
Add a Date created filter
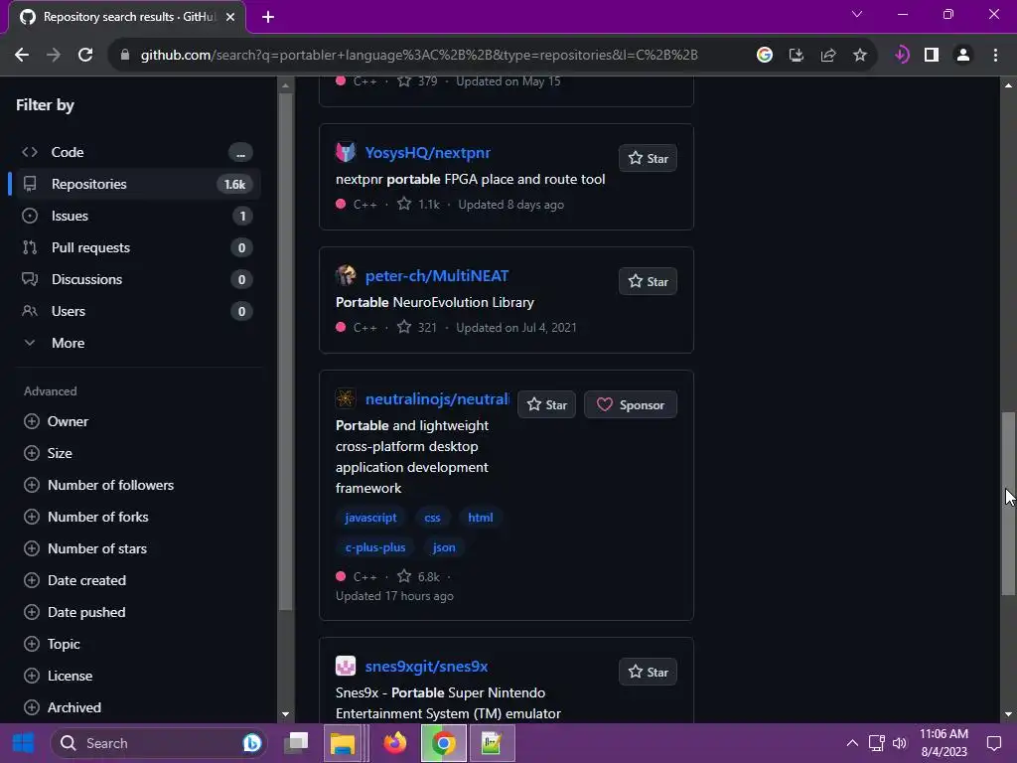(75, 580)
